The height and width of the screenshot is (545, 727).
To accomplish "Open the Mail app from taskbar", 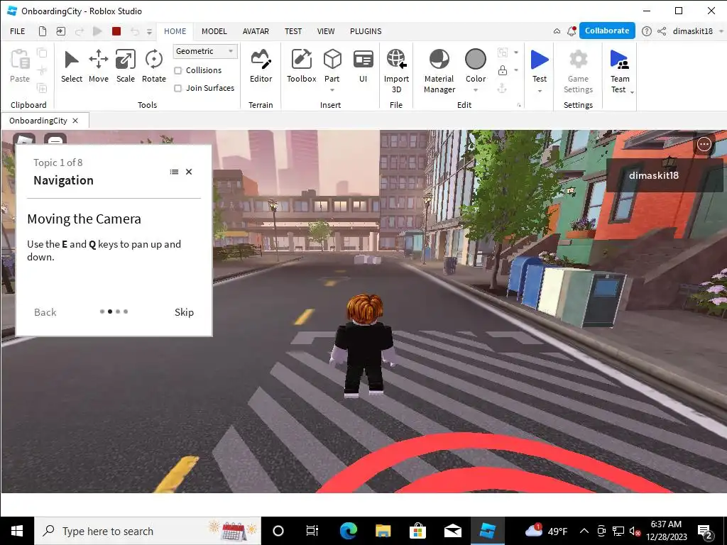I will coord(452,531).
